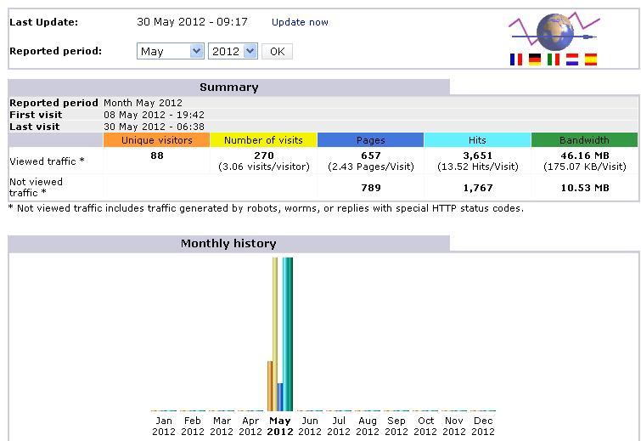The width and height of the screenshot is (641, 441).
Task: Click the Jun 2012 month label
Action: point(309,426)
